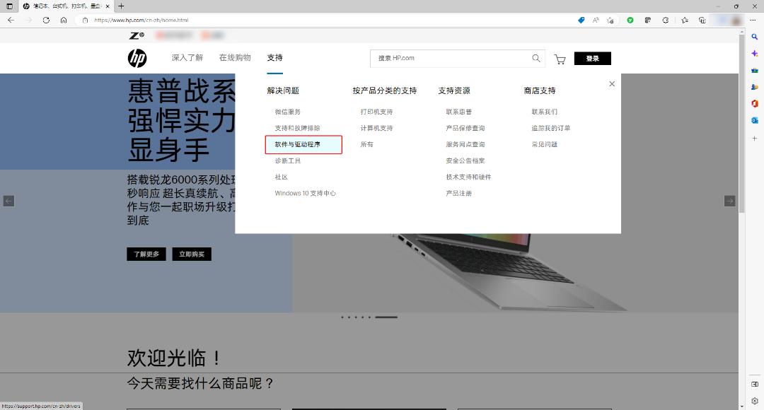Open Copilot from the Edge sidebar
764x410 pixels.
click(754, 53)
